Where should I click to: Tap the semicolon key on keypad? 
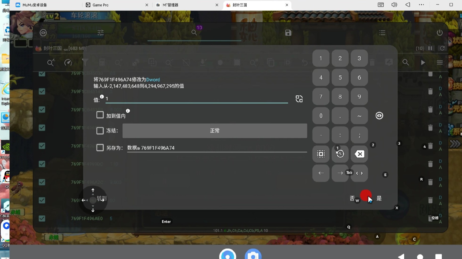[x=359, y=135]
